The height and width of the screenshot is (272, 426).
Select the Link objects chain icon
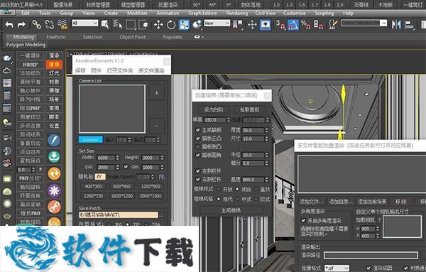point(37,25)
